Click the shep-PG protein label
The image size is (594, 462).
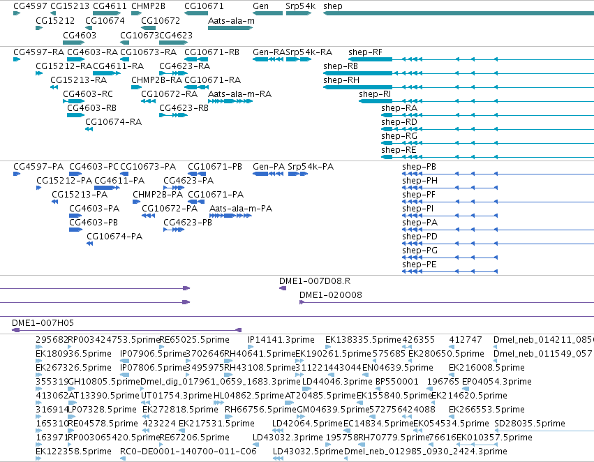[x=419, y=251]
